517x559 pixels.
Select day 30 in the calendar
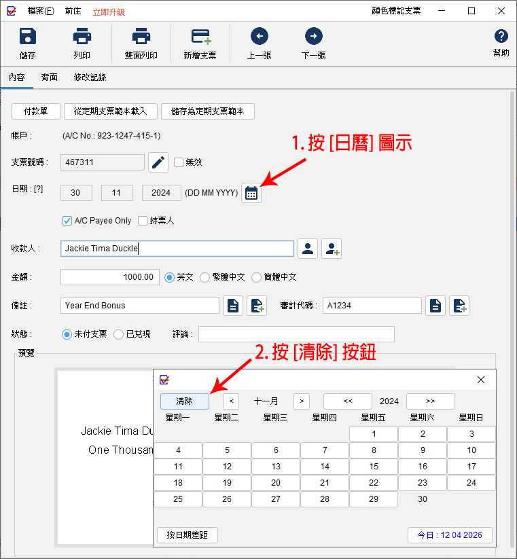pyautogui.click(x=423, y=499)
